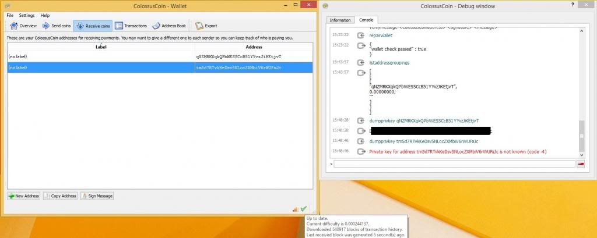Click the first row's (no label) cell

pyautogui.click(x=101, y=56)
